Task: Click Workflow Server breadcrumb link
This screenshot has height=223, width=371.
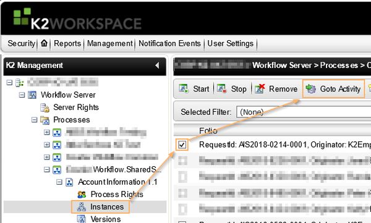Action: point(282,65)
